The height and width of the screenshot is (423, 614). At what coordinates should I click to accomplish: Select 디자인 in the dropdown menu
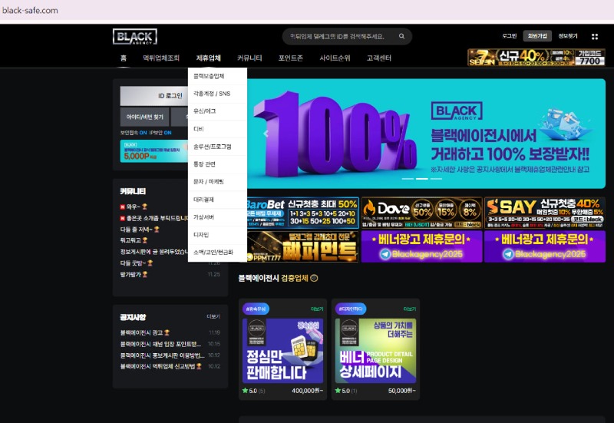click(201, 234)
